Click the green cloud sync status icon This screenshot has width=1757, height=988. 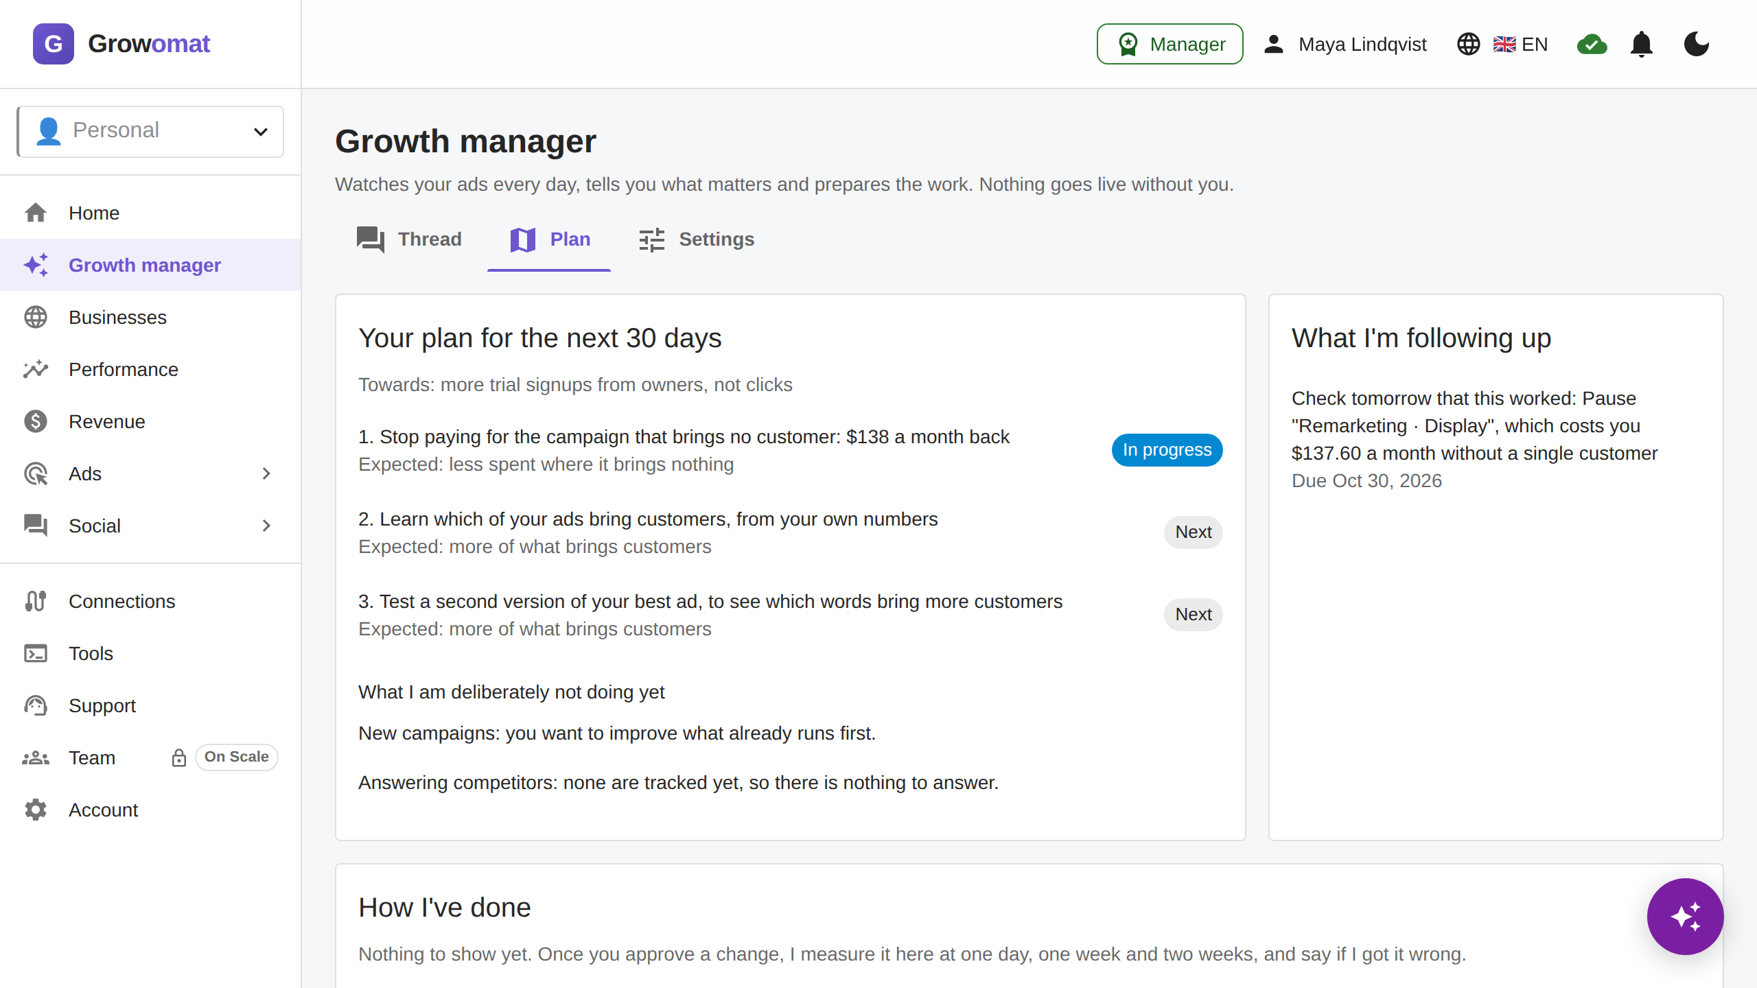click(x=1592, y=45)
